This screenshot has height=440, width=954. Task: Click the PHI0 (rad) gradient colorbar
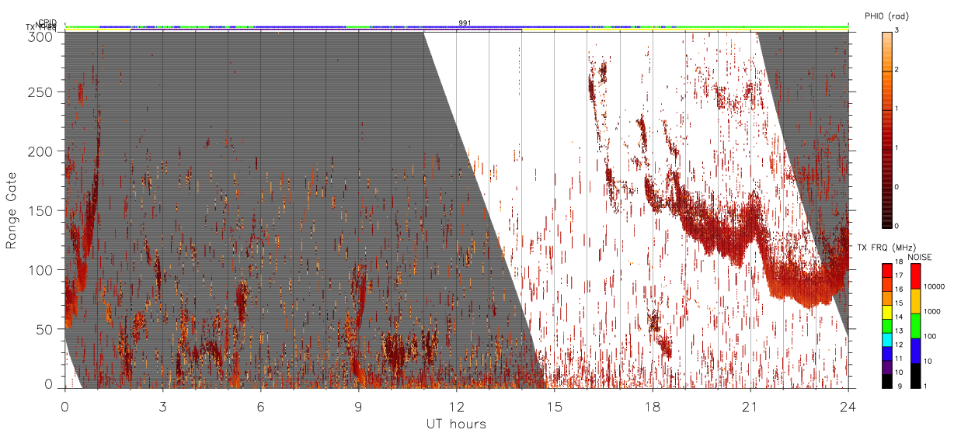coord(886,129)
